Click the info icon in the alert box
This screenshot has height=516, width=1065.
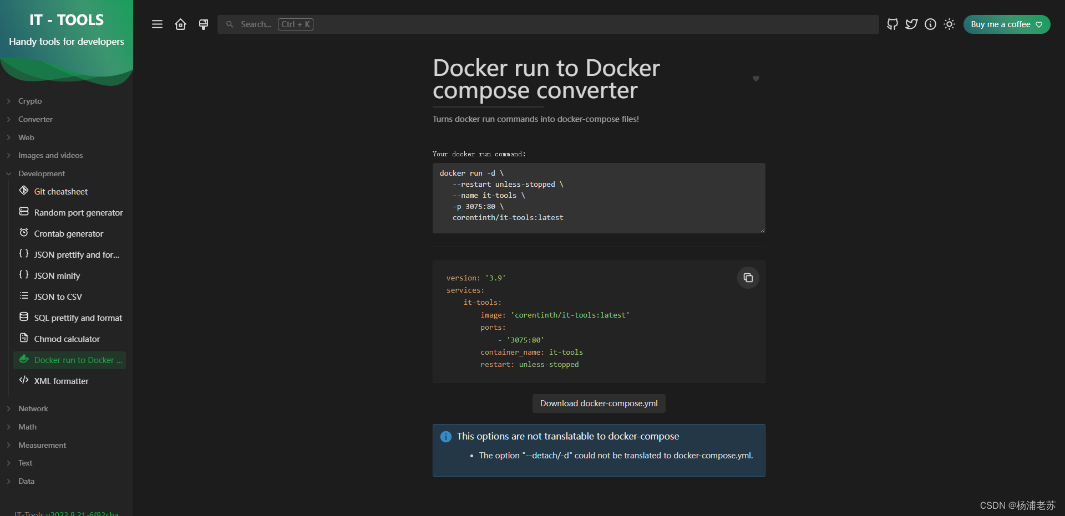(446, 437)
